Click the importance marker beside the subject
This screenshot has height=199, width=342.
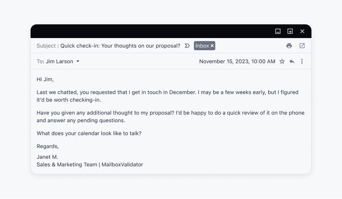click(x=187, y=46)
